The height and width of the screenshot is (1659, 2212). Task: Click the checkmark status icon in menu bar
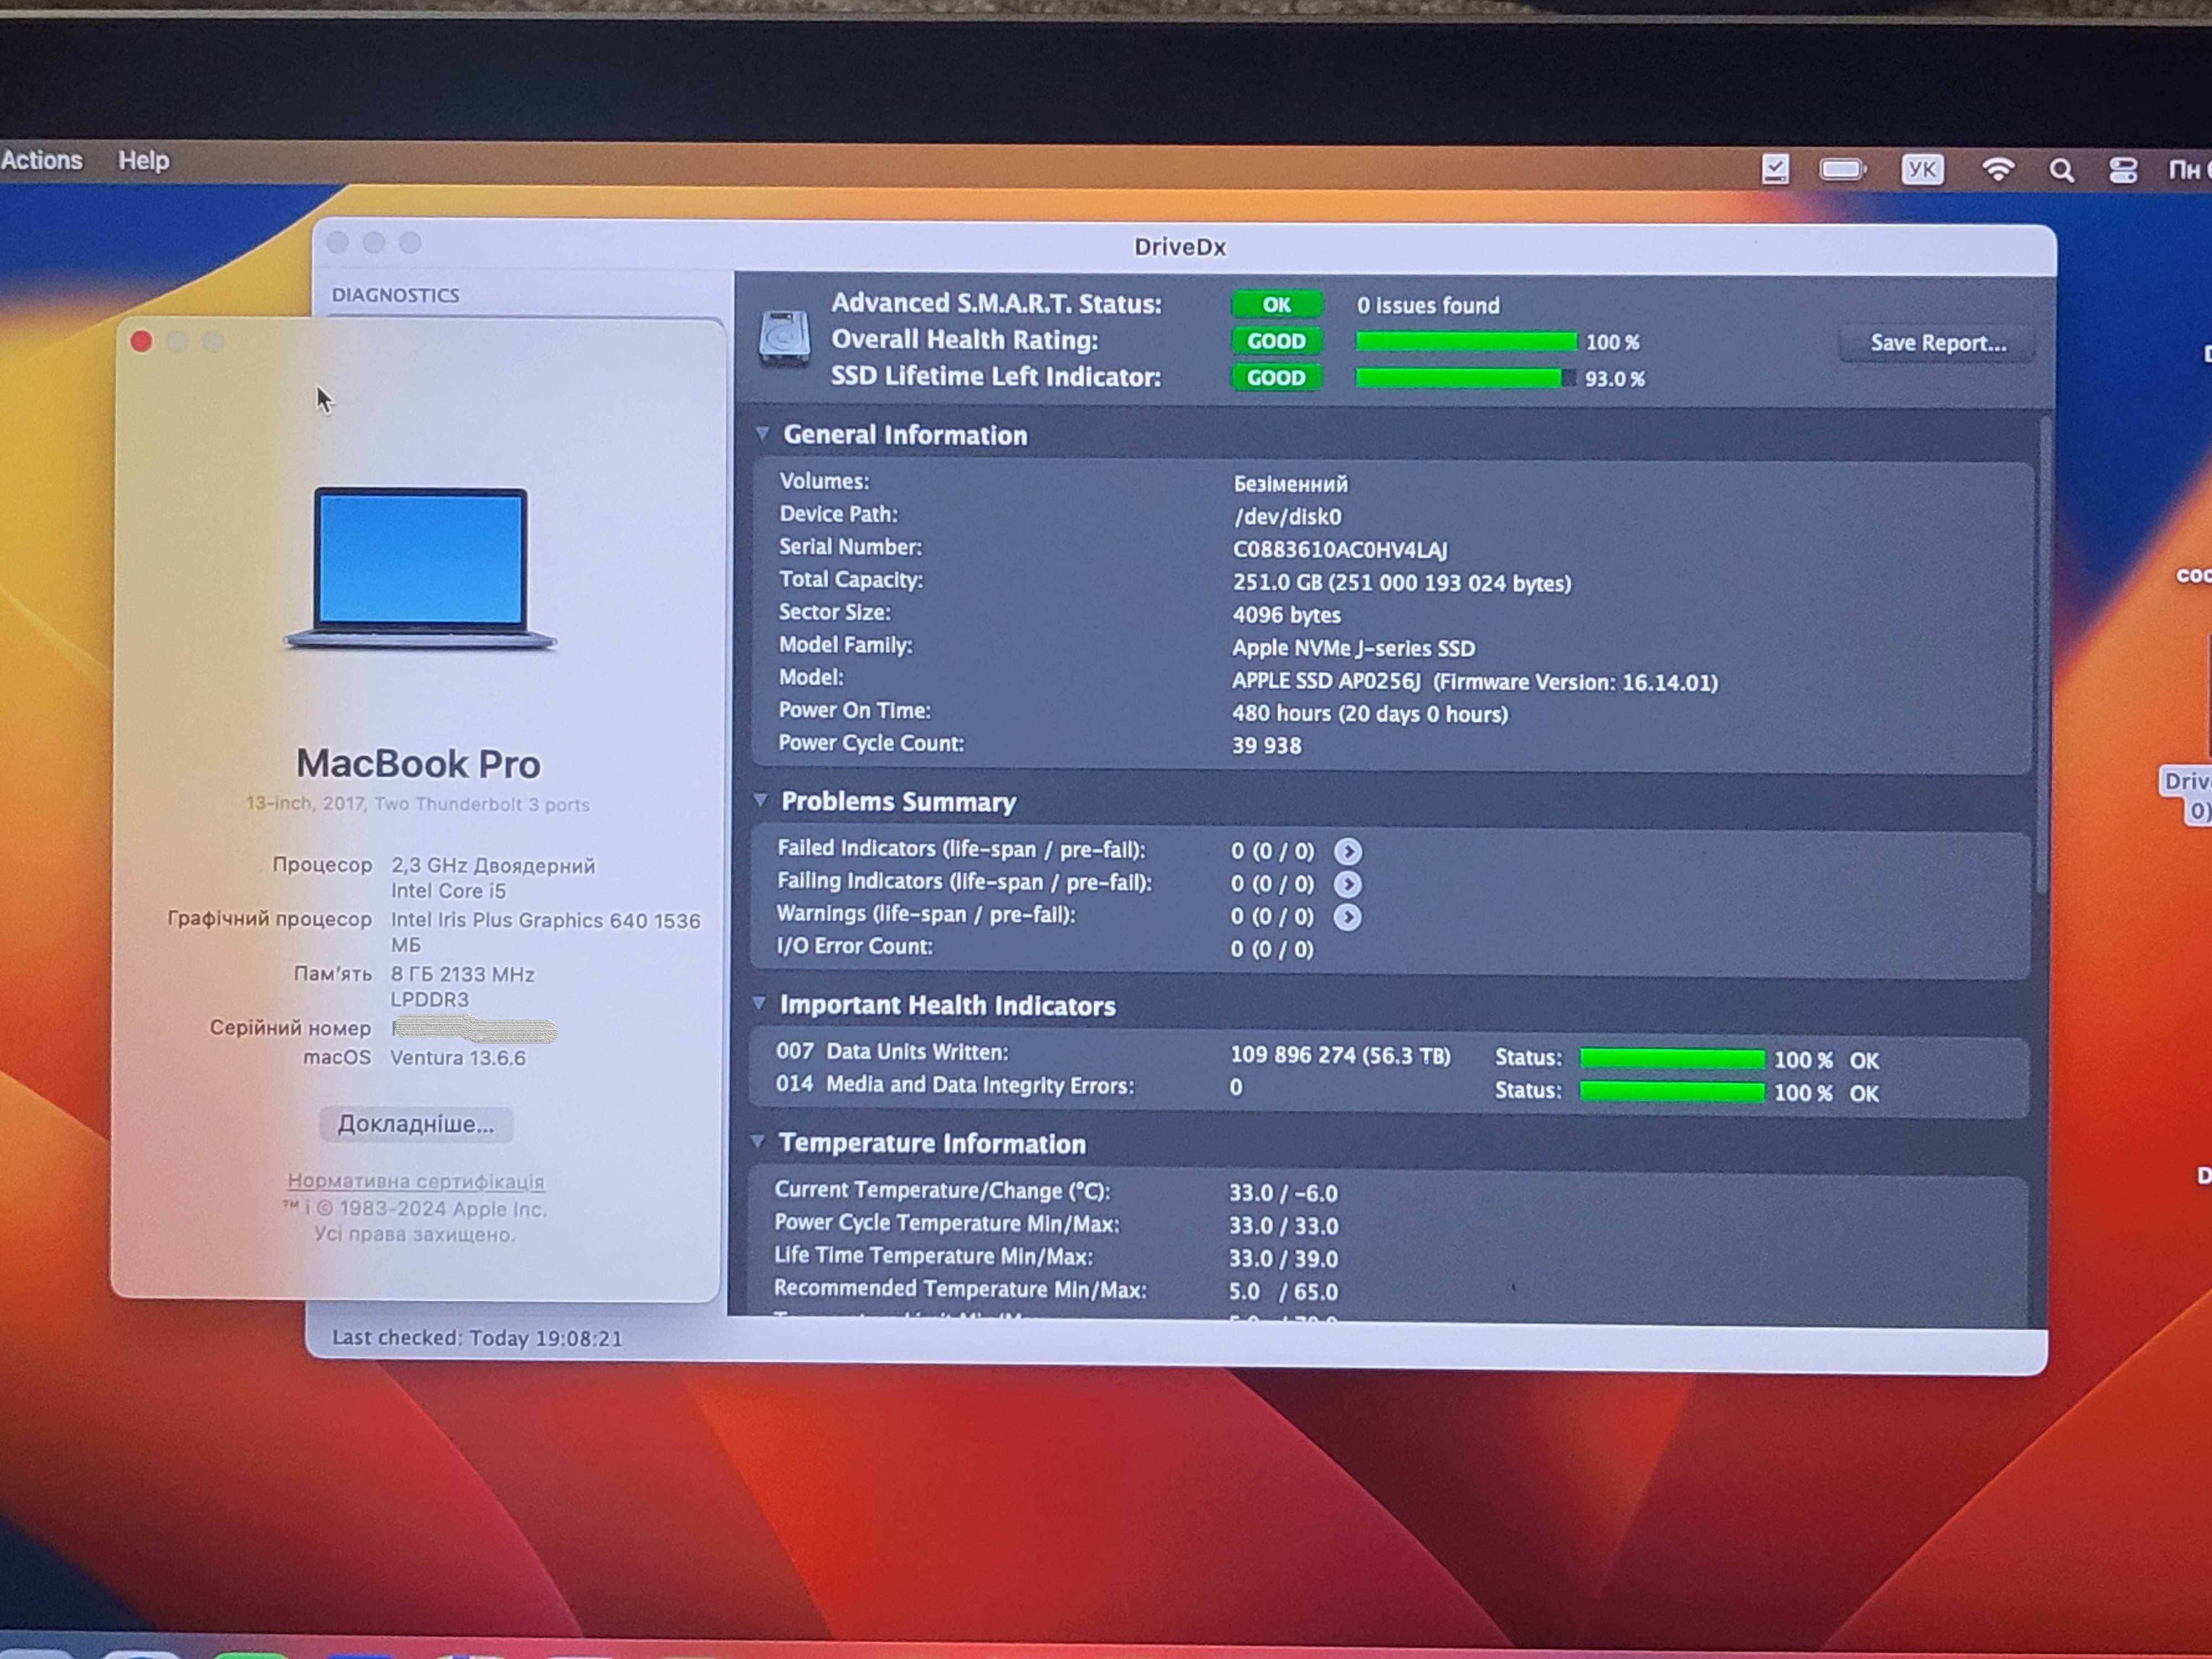click(1775, 169)
